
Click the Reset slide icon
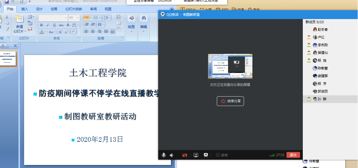point(30,23)
